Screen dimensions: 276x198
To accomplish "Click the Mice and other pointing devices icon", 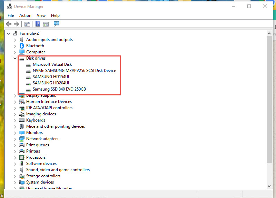I will coord(22,126).
